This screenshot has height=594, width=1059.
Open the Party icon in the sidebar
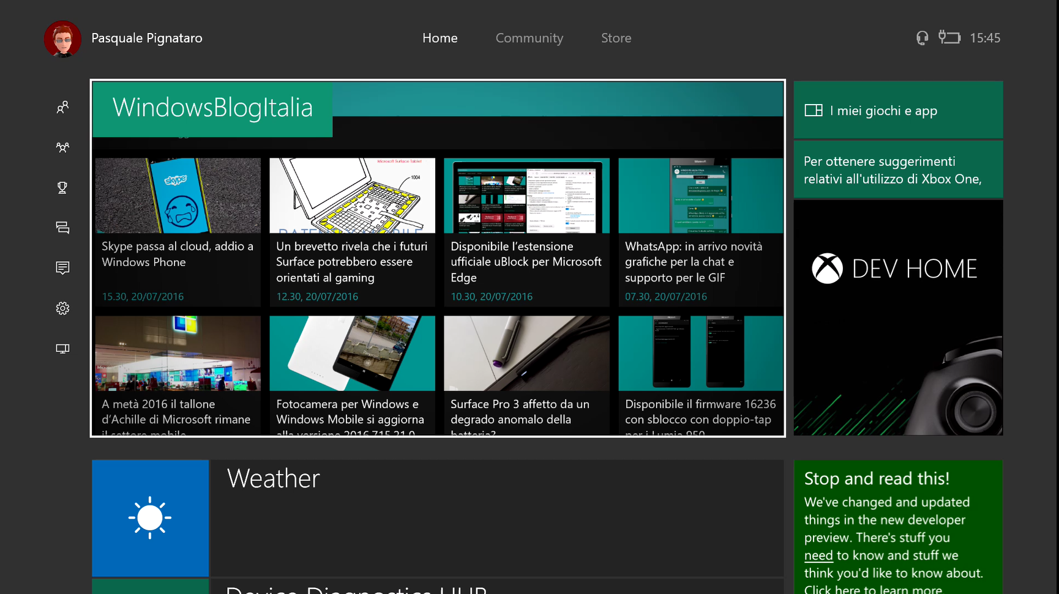pos(62,147)
